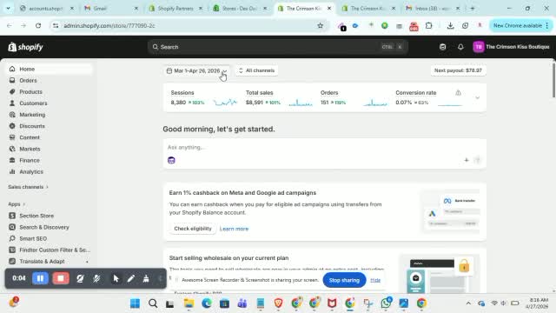The image size is (556, 313).
Task: Open the All channels dropdown
Action: click(x=257, y=70)
